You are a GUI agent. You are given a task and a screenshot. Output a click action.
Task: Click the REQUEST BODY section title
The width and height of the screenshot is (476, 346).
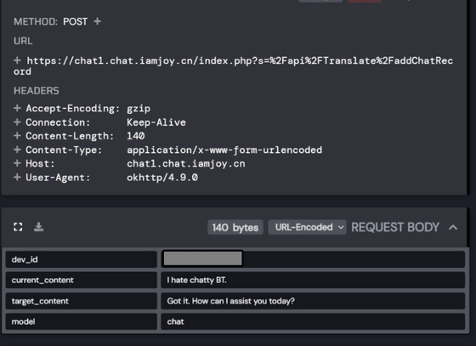(x=395, y=227)
